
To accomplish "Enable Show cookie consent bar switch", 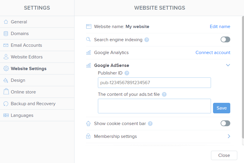I will click(x=225, y=123).
